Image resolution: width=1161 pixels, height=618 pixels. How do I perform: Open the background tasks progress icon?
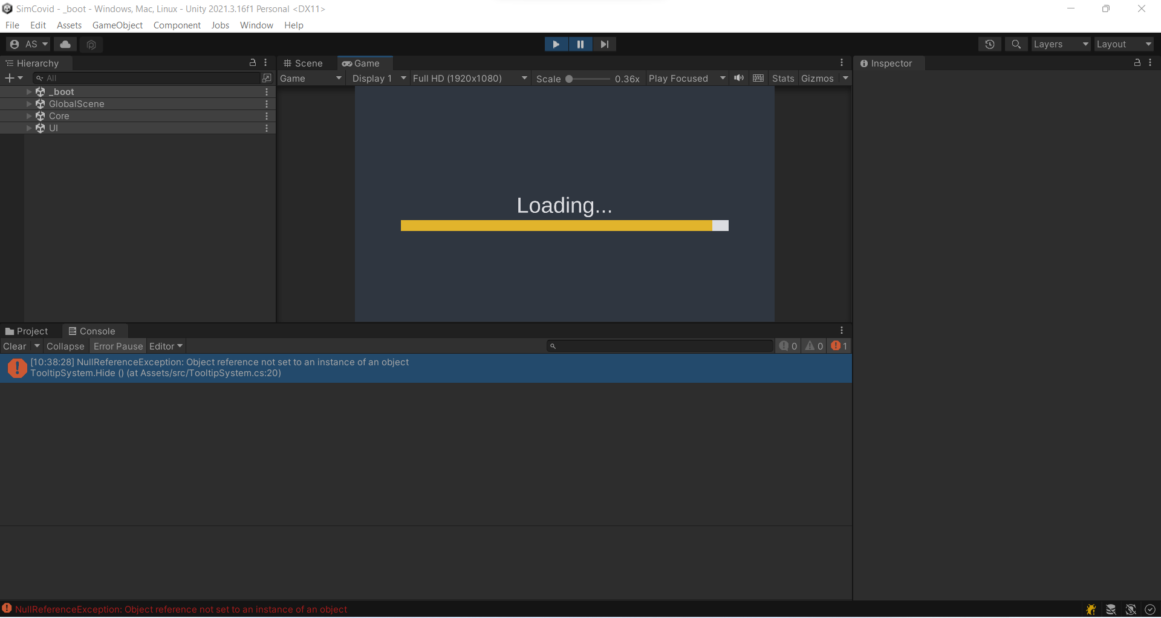coord(1148,610)
